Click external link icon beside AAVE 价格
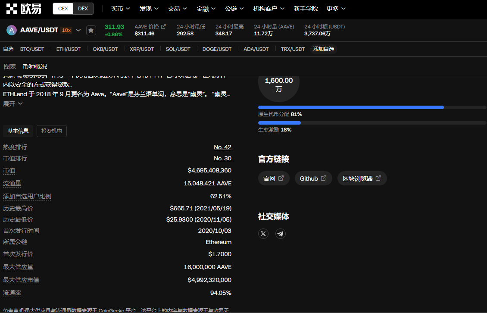The width and height of the screenshot is (487, 313). pos(163,27)
